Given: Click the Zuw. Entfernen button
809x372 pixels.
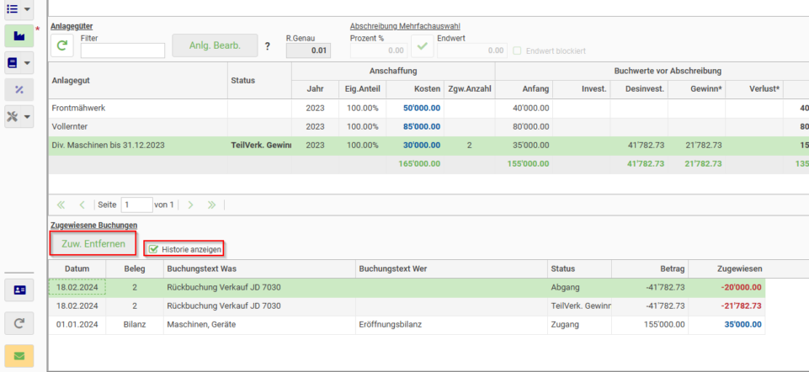Looking at the screenshot, I should coord(93,243).
